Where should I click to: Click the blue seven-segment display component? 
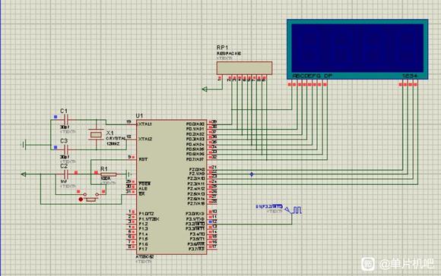pos(357,49)
